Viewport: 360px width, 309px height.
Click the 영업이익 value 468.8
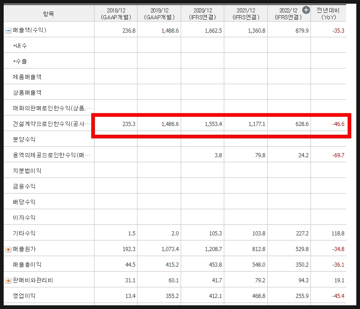click(x=259, y=296)
